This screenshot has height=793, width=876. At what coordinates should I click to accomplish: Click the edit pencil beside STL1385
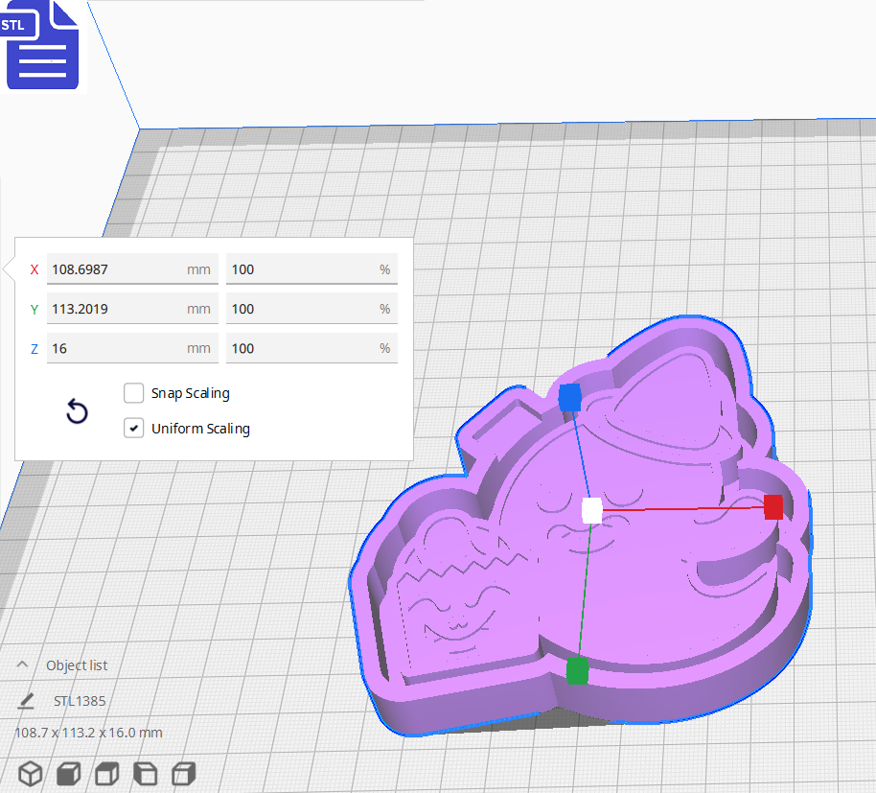point(24,700)
